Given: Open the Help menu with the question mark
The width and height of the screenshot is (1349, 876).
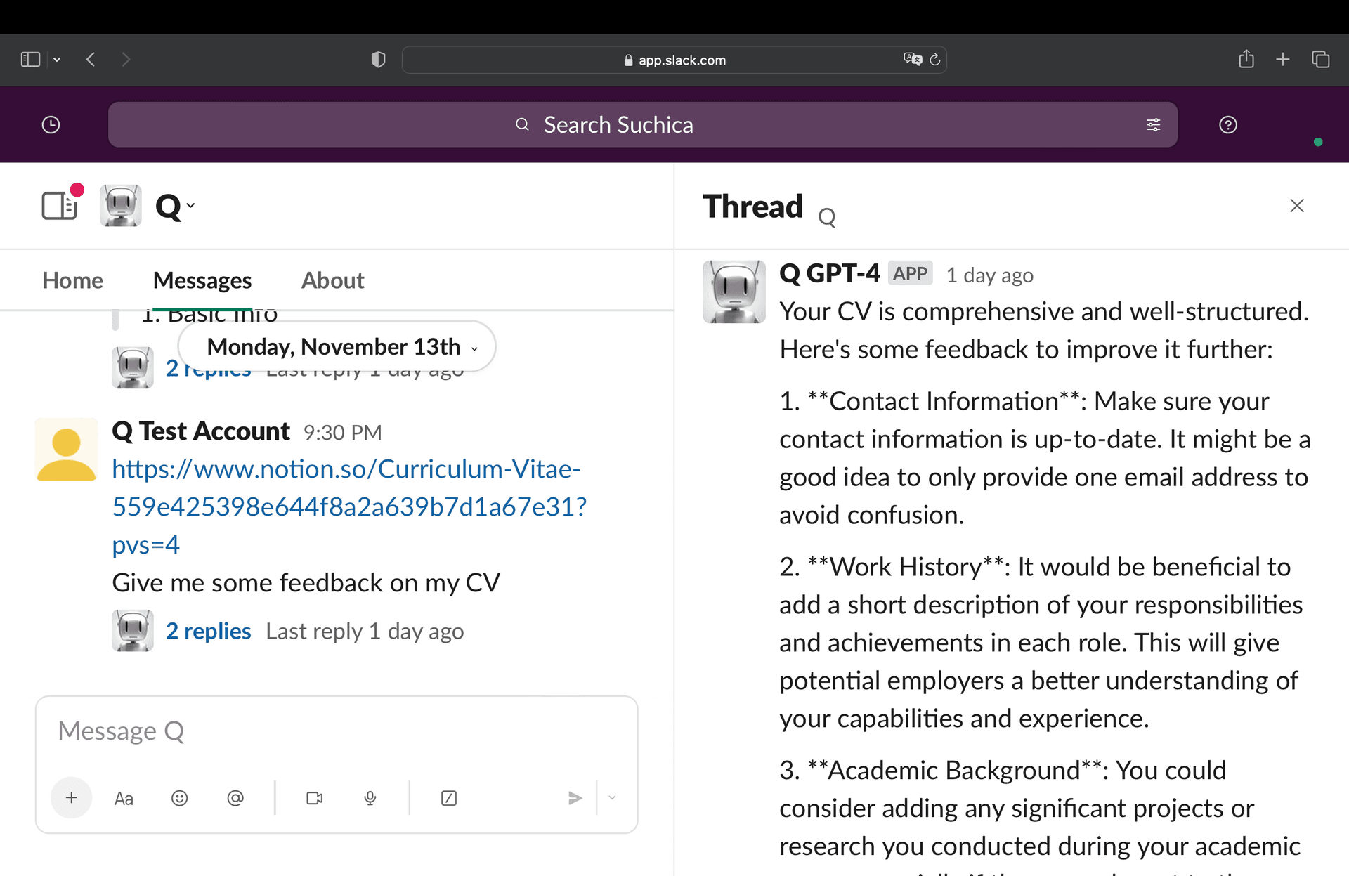Looking at the screenshot, I should [x=1227, y=124].
